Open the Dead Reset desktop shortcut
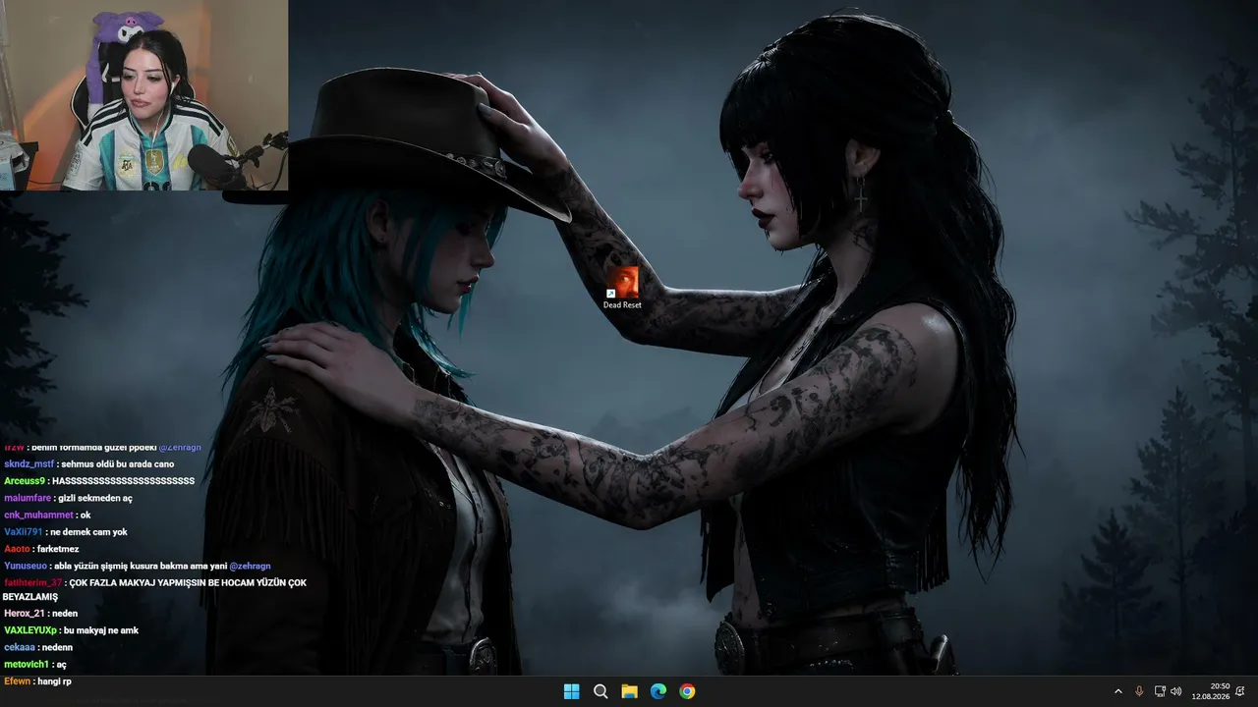 (622, 288)
